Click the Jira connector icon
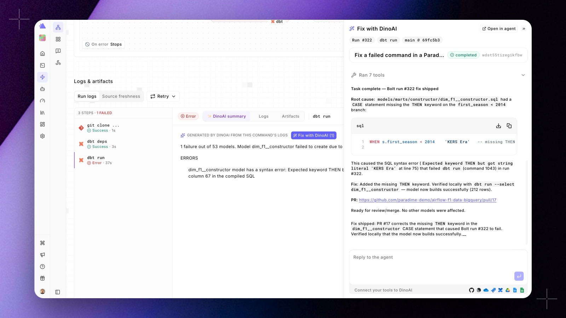The height and width of the screenshot is (318, 566). tap(493, 290)
